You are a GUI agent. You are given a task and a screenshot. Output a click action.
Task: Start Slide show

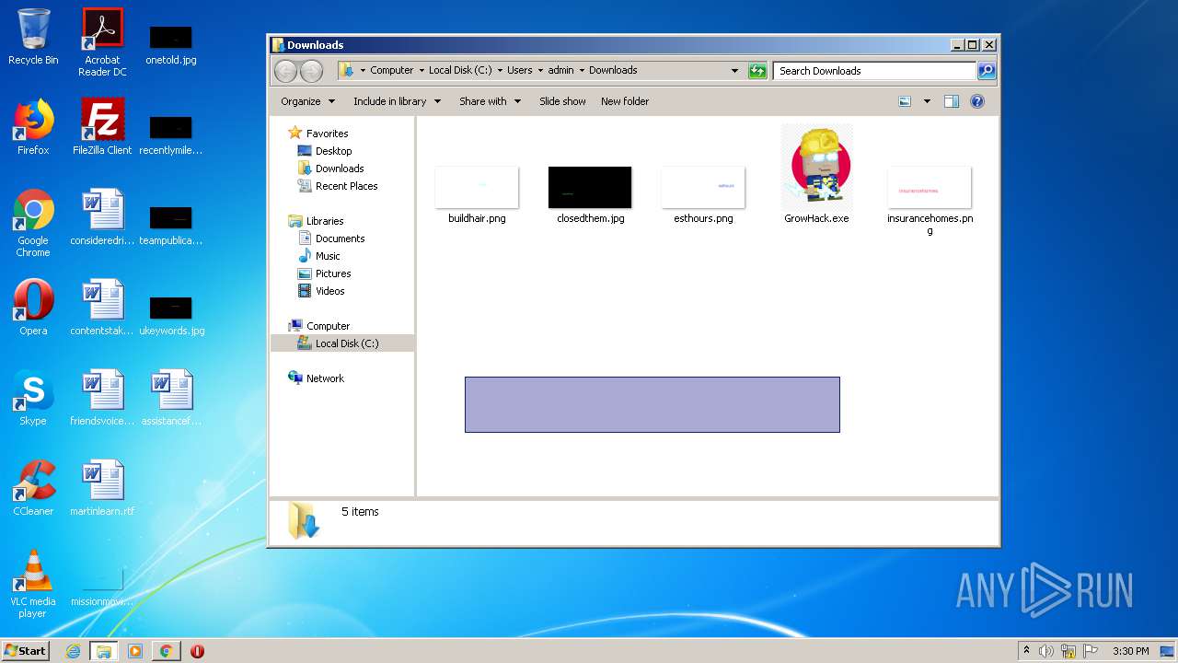[562, 101]
